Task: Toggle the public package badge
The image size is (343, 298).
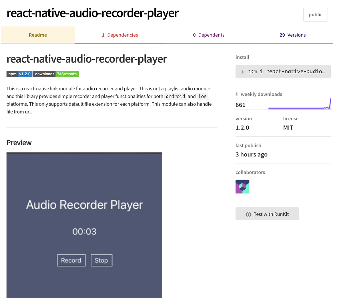Action: [315, 14]
